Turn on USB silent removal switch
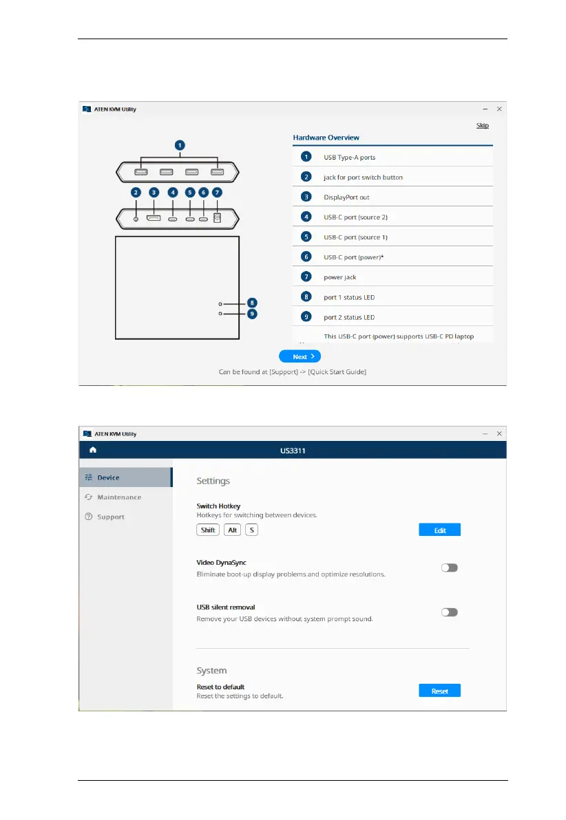This screenshot has height=820, width=566. point(449,612)
